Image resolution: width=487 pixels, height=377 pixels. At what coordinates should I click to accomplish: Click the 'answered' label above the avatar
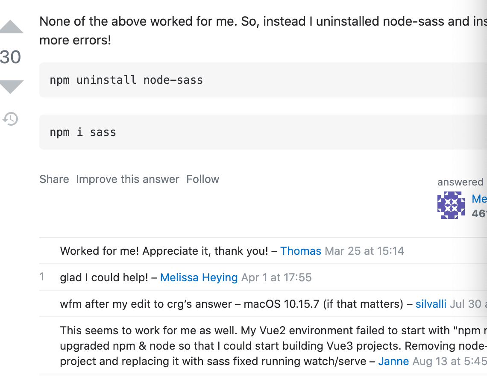(x=460, y=182)
